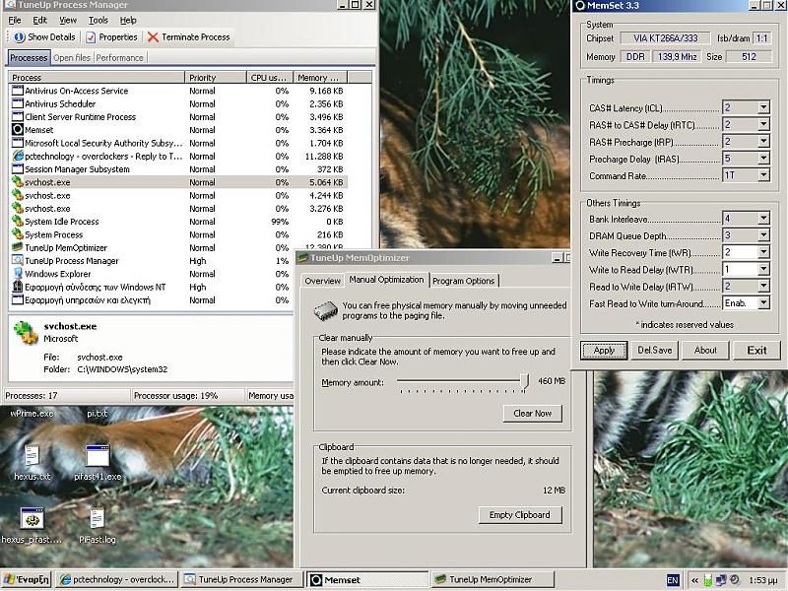Click the Del.Save button in MemSet
The width and height of the screenshot is (788, 591).
pyautogui.click(x=654, y=351)
